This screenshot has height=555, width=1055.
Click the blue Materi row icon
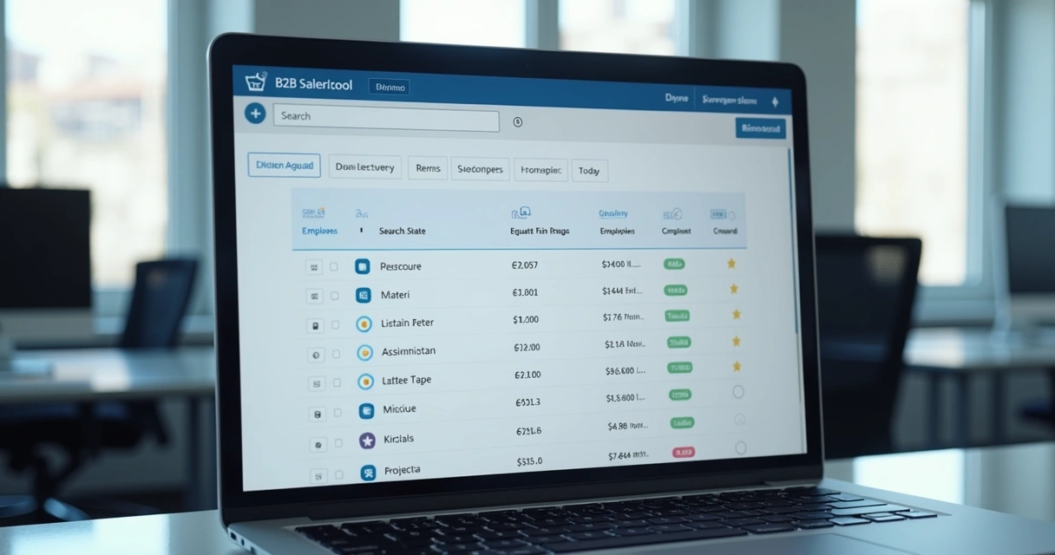coord(364,294)
